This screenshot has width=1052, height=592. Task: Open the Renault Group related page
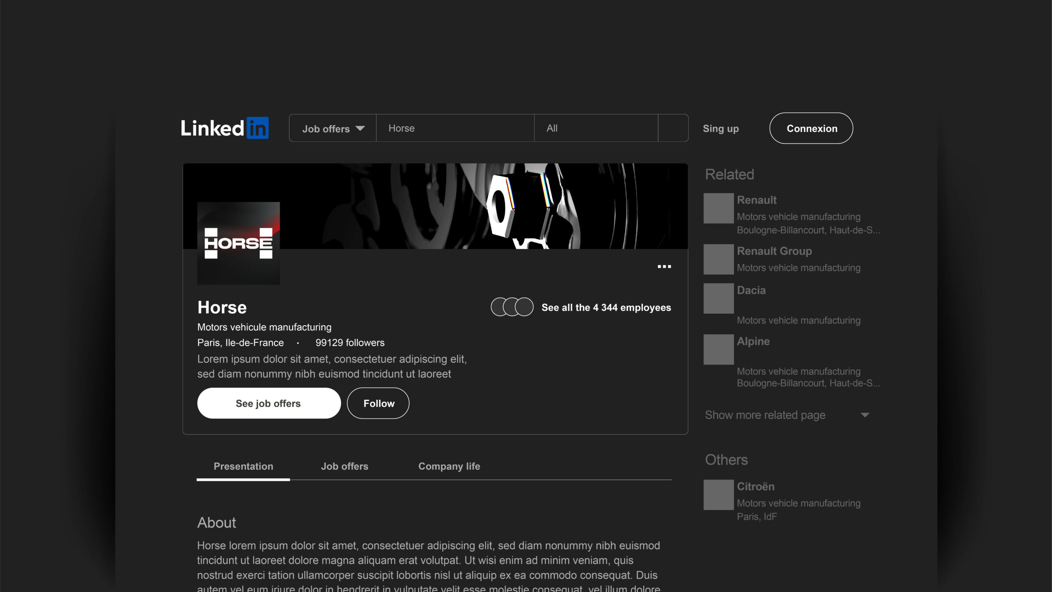click(774, 251)
